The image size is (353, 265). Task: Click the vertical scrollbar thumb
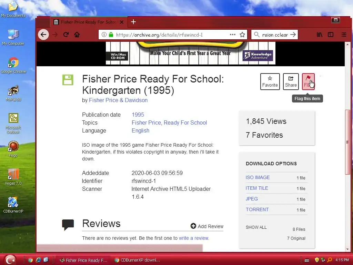pos(347,142)
